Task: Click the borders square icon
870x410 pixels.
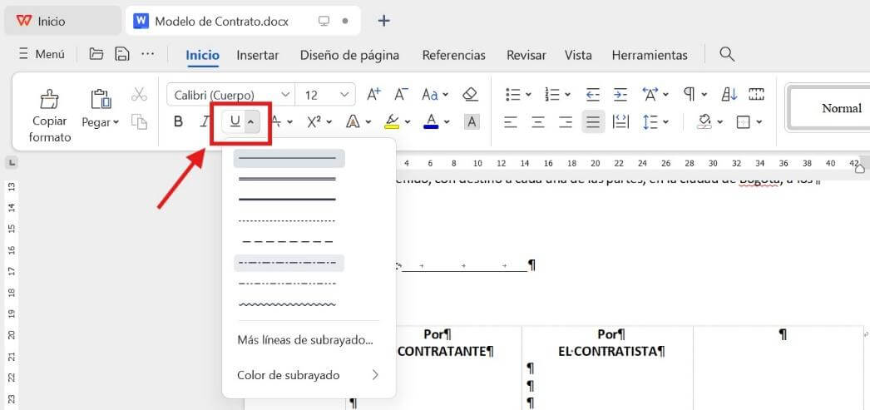Action: pyautogui.click(x=744, y=121)
